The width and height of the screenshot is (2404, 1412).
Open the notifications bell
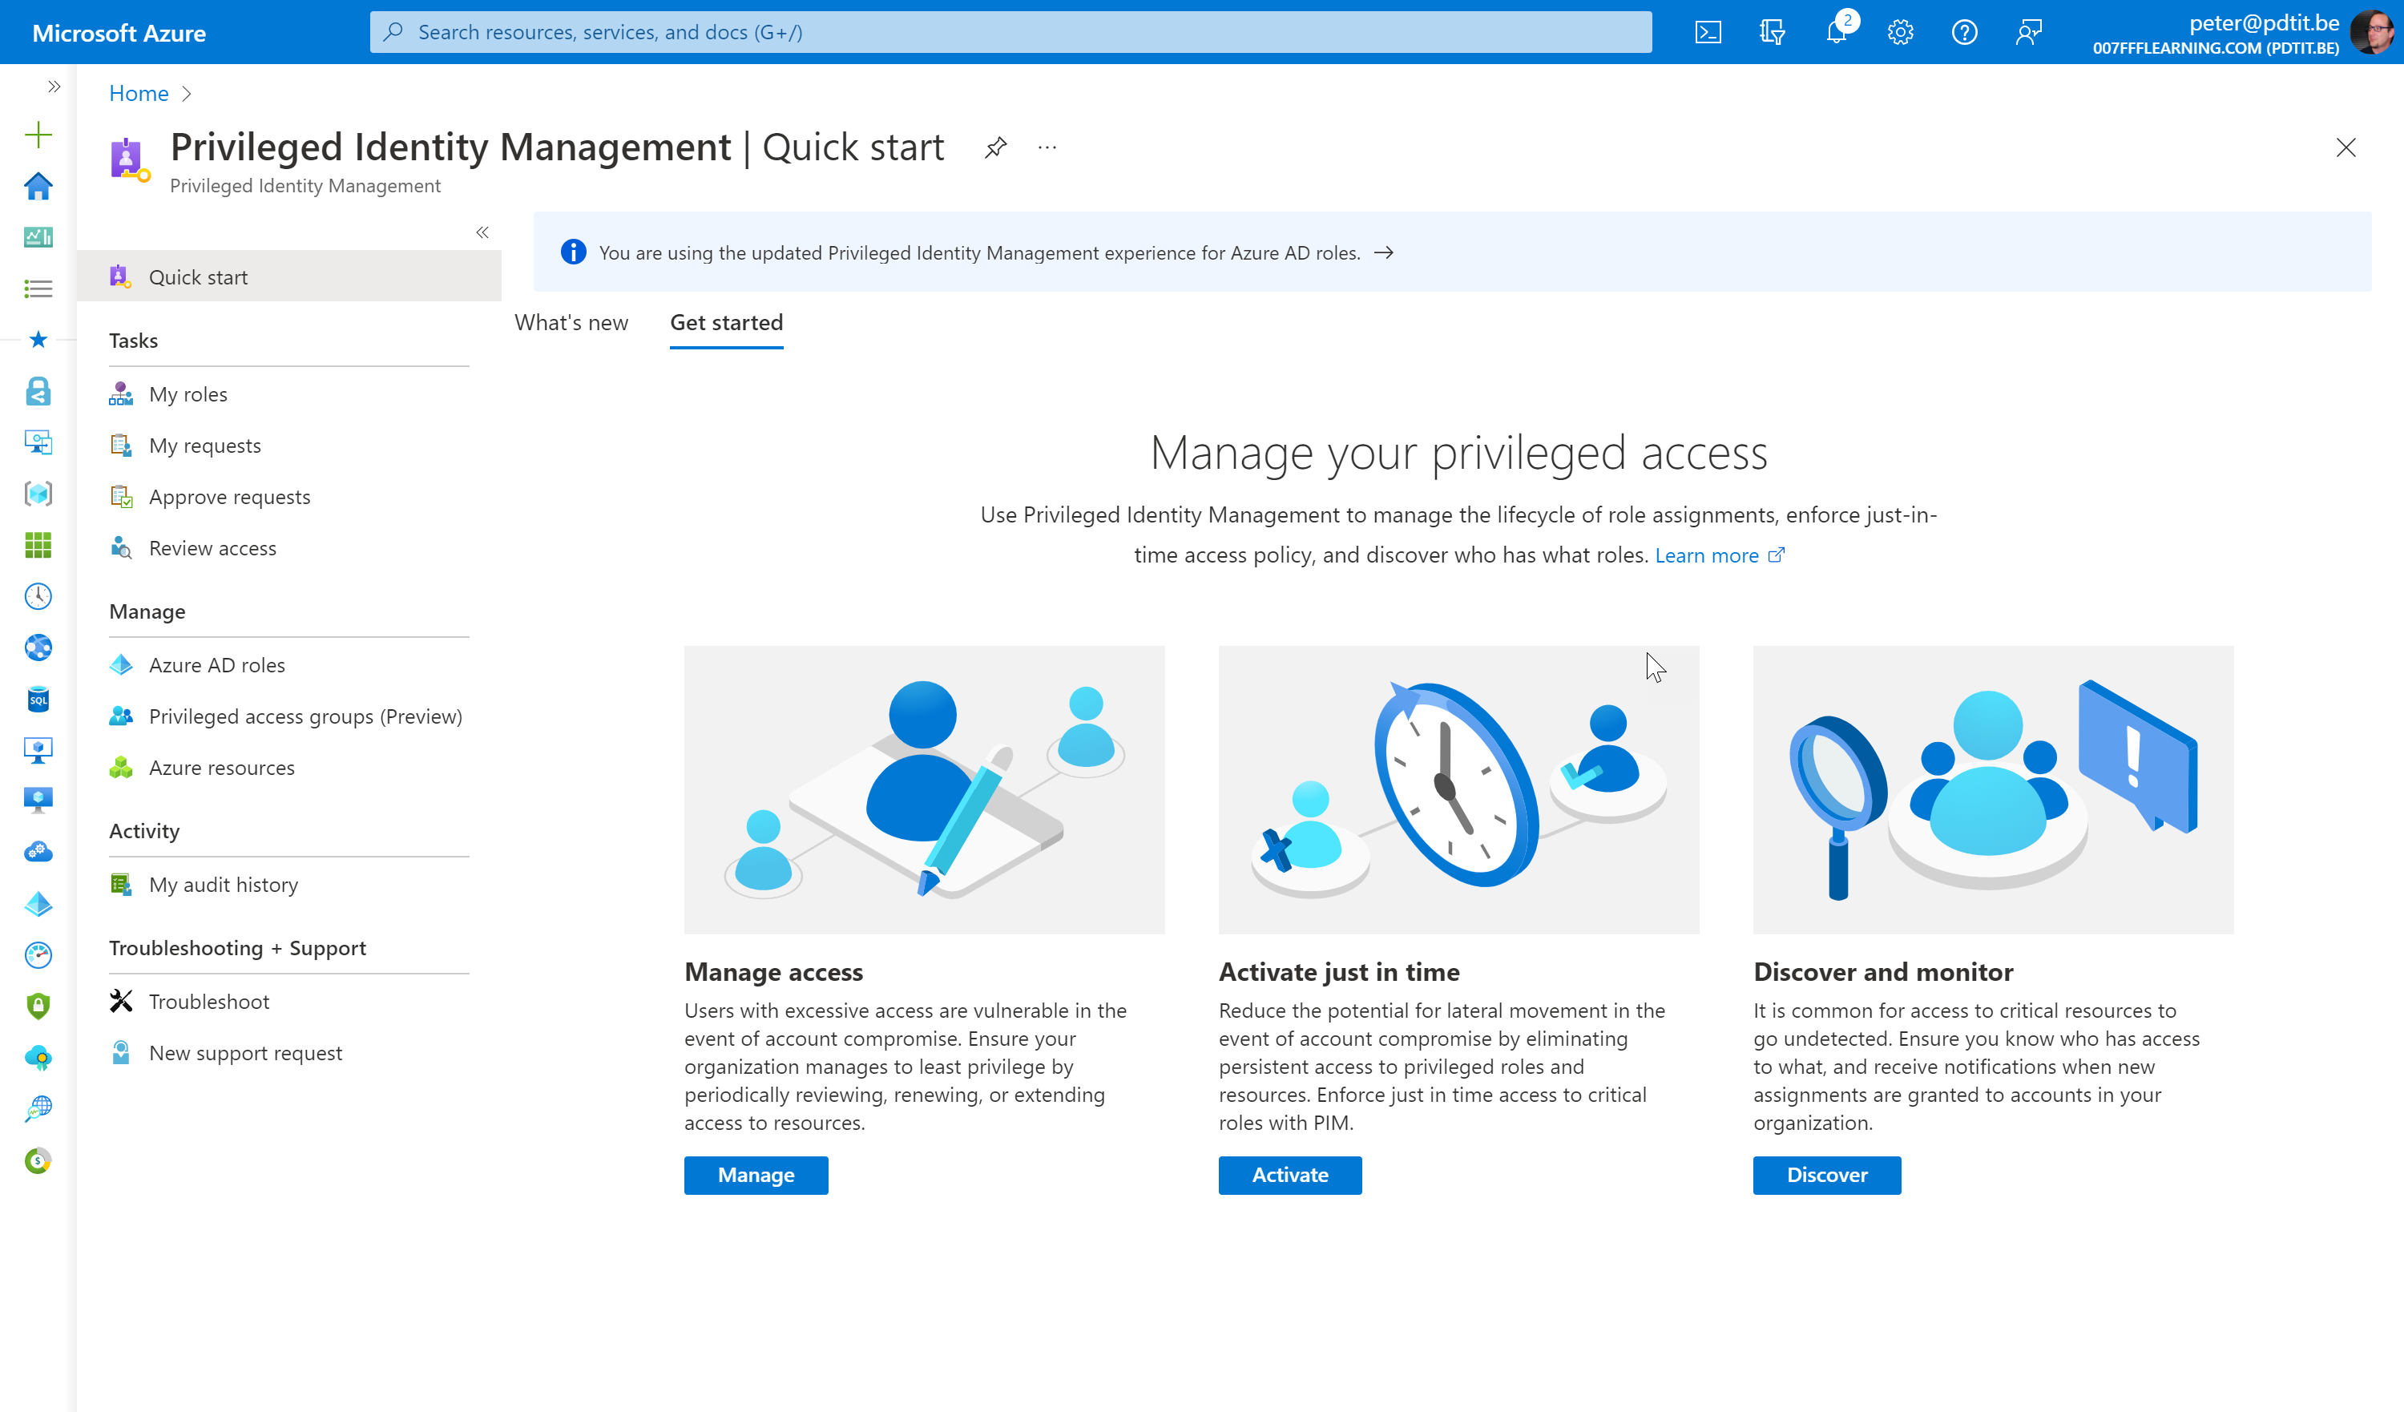1837,32
